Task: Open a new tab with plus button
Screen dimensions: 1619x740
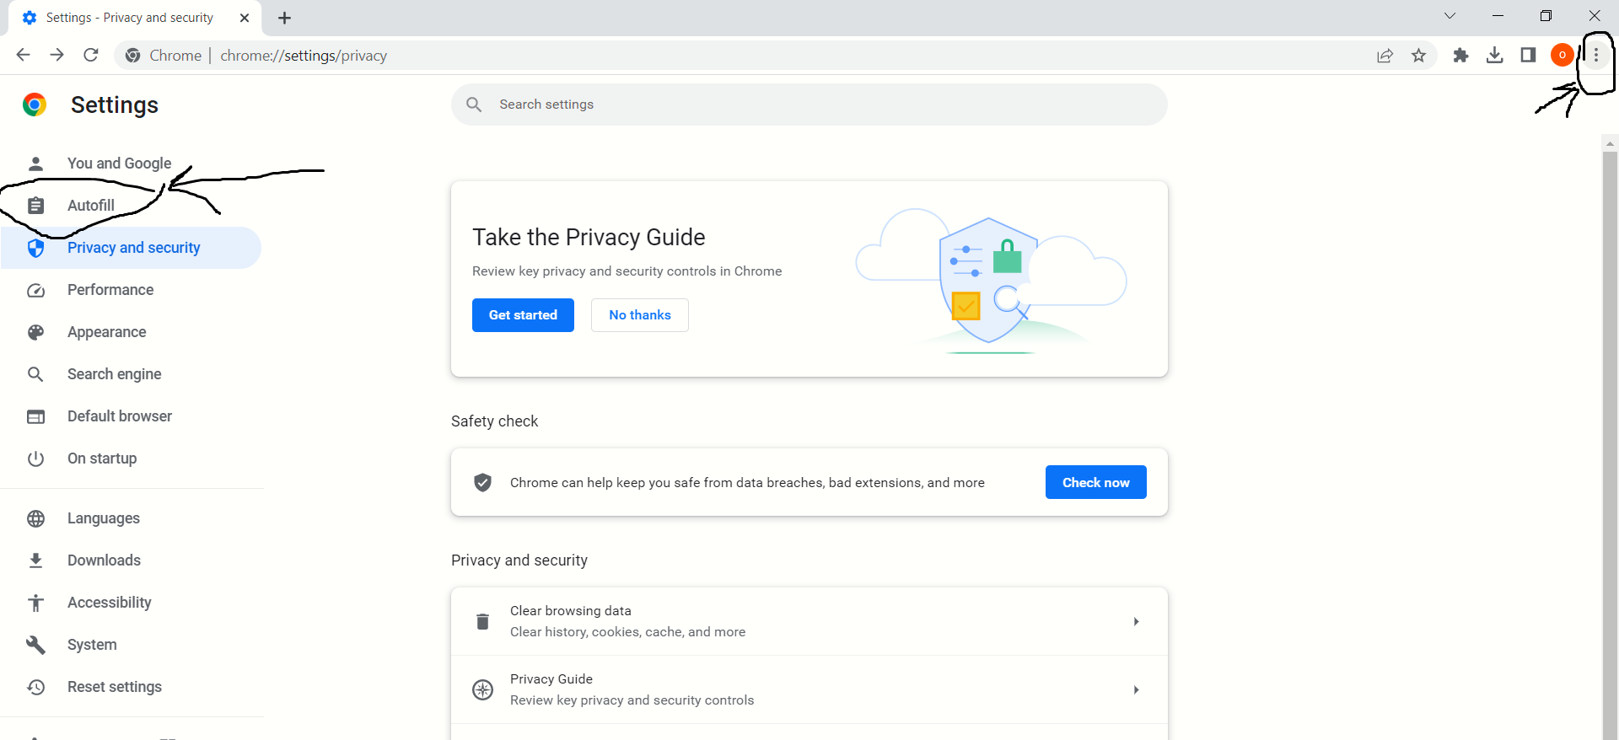Action: tap(285, 18)
